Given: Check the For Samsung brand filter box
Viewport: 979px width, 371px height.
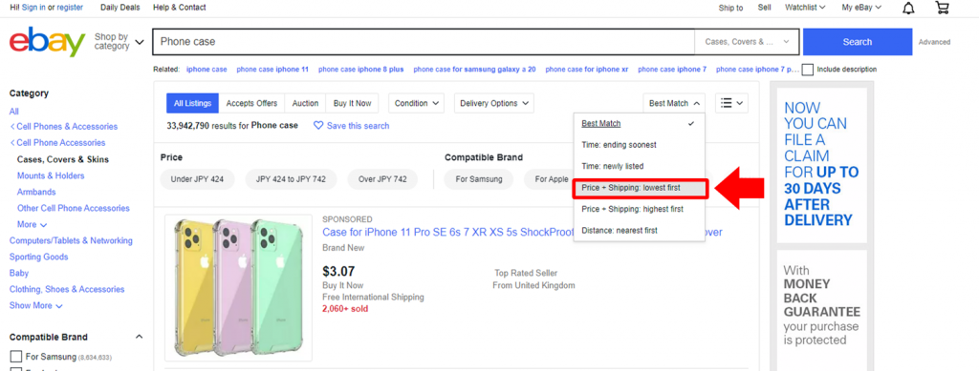Looking at the screenshot, I should click(16, 357).
